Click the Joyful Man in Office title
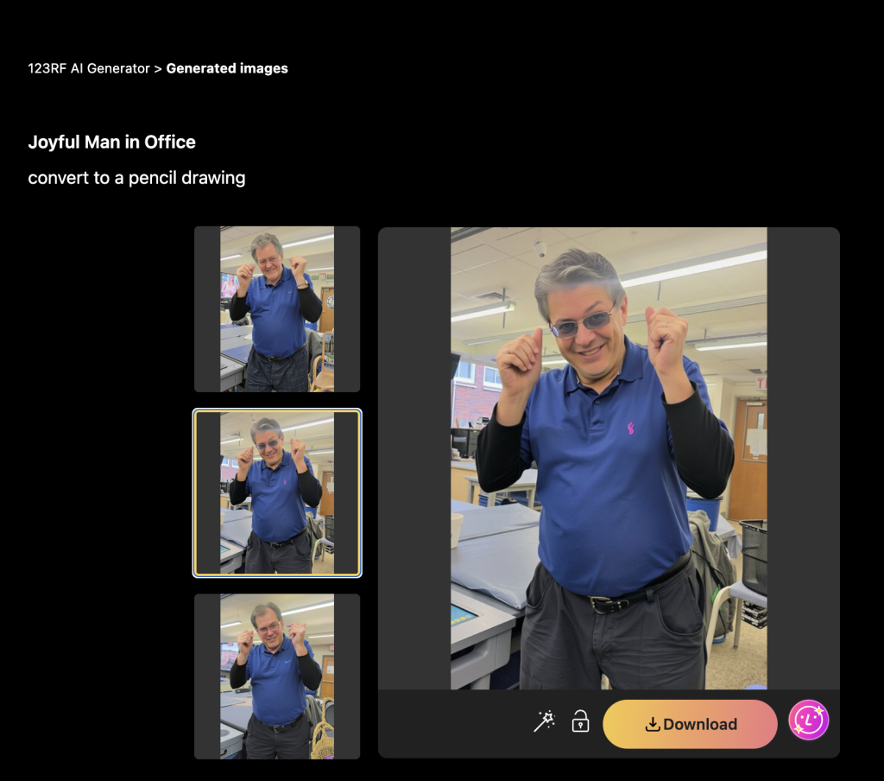 [x=111, y=143]
